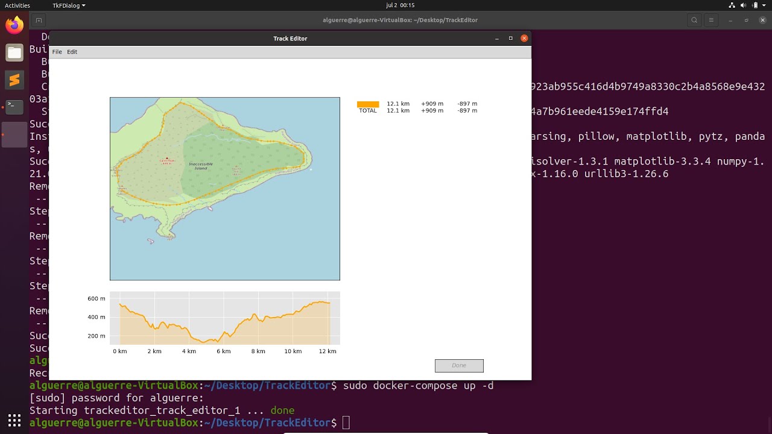772x434 pixels.
Task: Click the volume icon in top bar
Action: tap(744, 5)
